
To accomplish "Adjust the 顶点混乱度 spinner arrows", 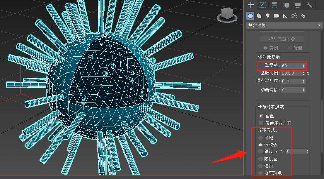I will click(x=303, y=81).
